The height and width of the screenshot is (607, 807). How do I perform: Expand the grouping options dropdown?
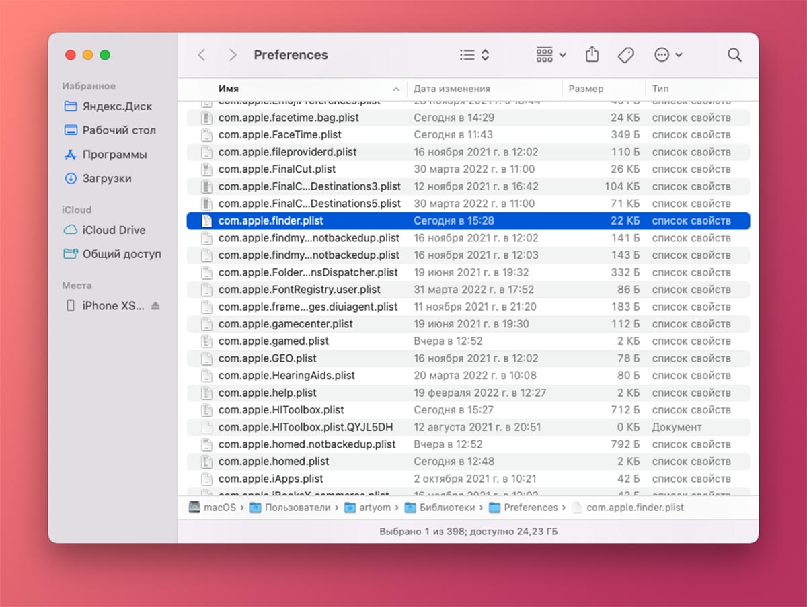pos(551,55)
